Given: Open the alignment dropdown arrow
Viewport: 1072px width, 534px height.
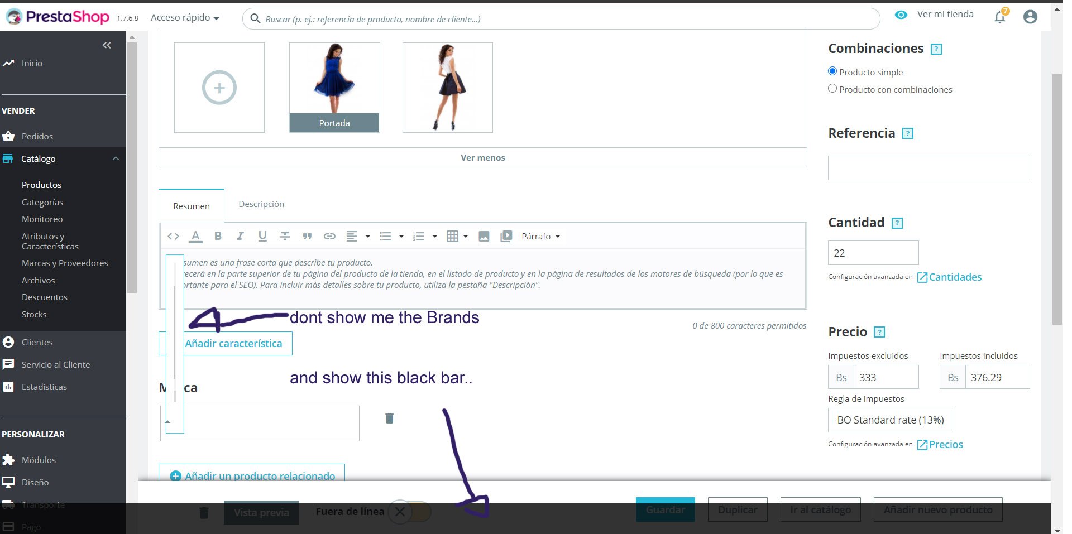Looking at the screenshot, I should pyautogui.click(x=368, y=236).
